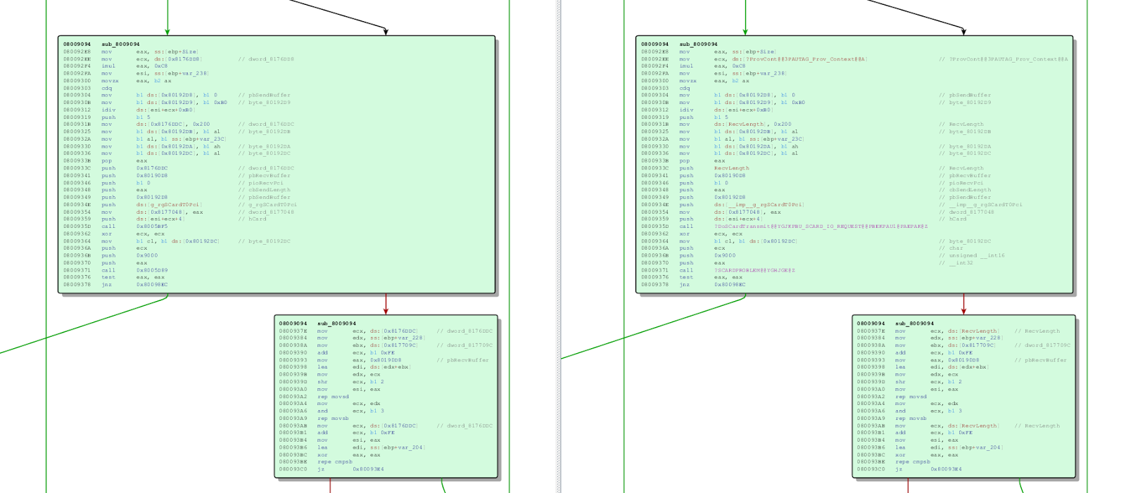Select the '// g_rgSCardT0Pci' comment in left graph
The height and width of the screenshot is (493, 1126).
click(267, 205)
